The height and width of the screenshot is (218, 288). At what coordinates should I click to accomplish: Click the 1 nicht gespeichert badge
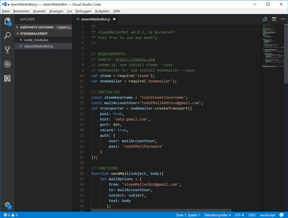pos(63,27)
